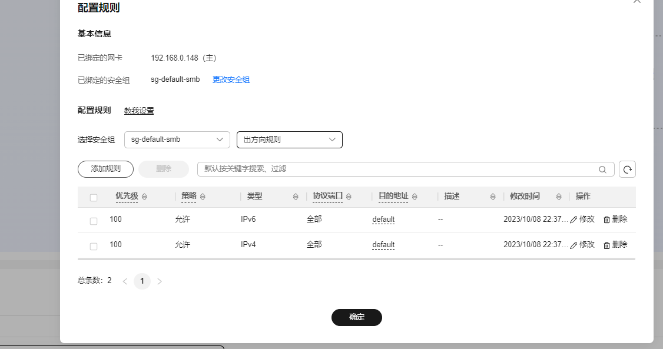This screenshot has height=349, width=663.
Task: Click the refresh icon beside search box
Action: 628,169
